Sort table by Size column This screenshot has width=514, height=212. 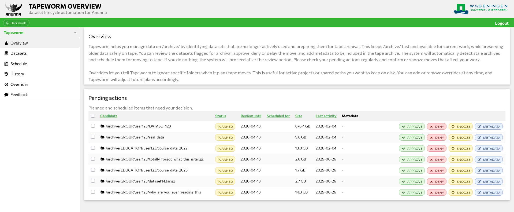coord(299,116)
